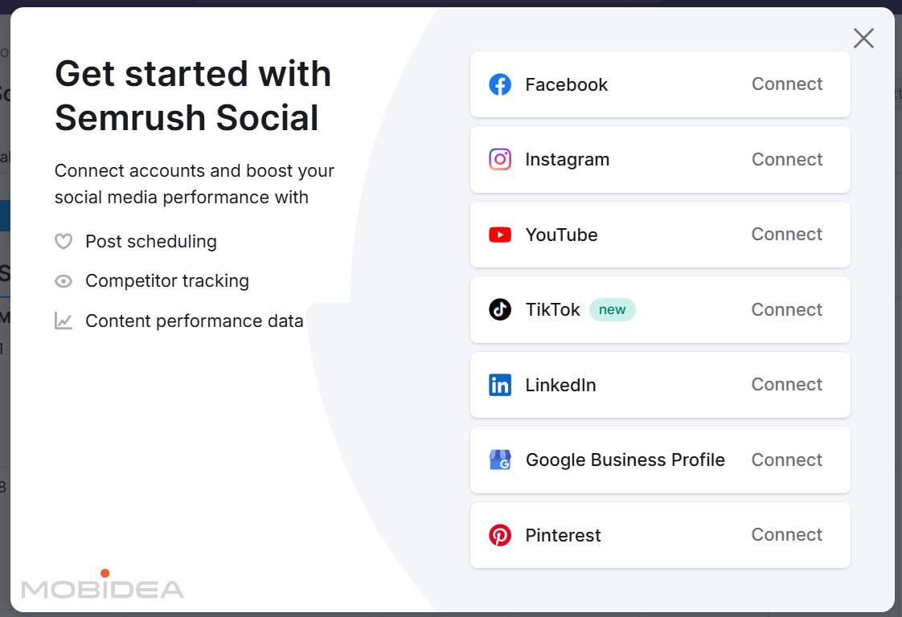Connect a Facebook account
902x617 pixels.
(x=786, y=84)
